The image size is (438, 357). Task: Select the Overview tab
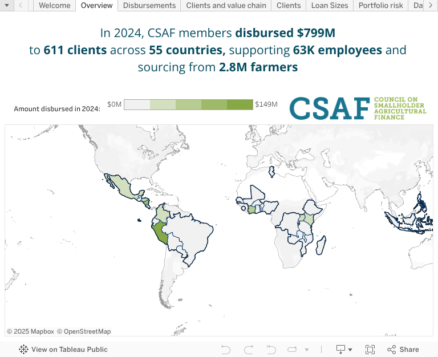pyautogui.click(x=96, y=5)
